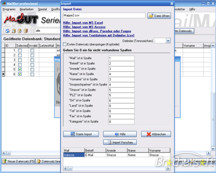
Task: Click the second database toolbar icon
Action: pos(14,31)
